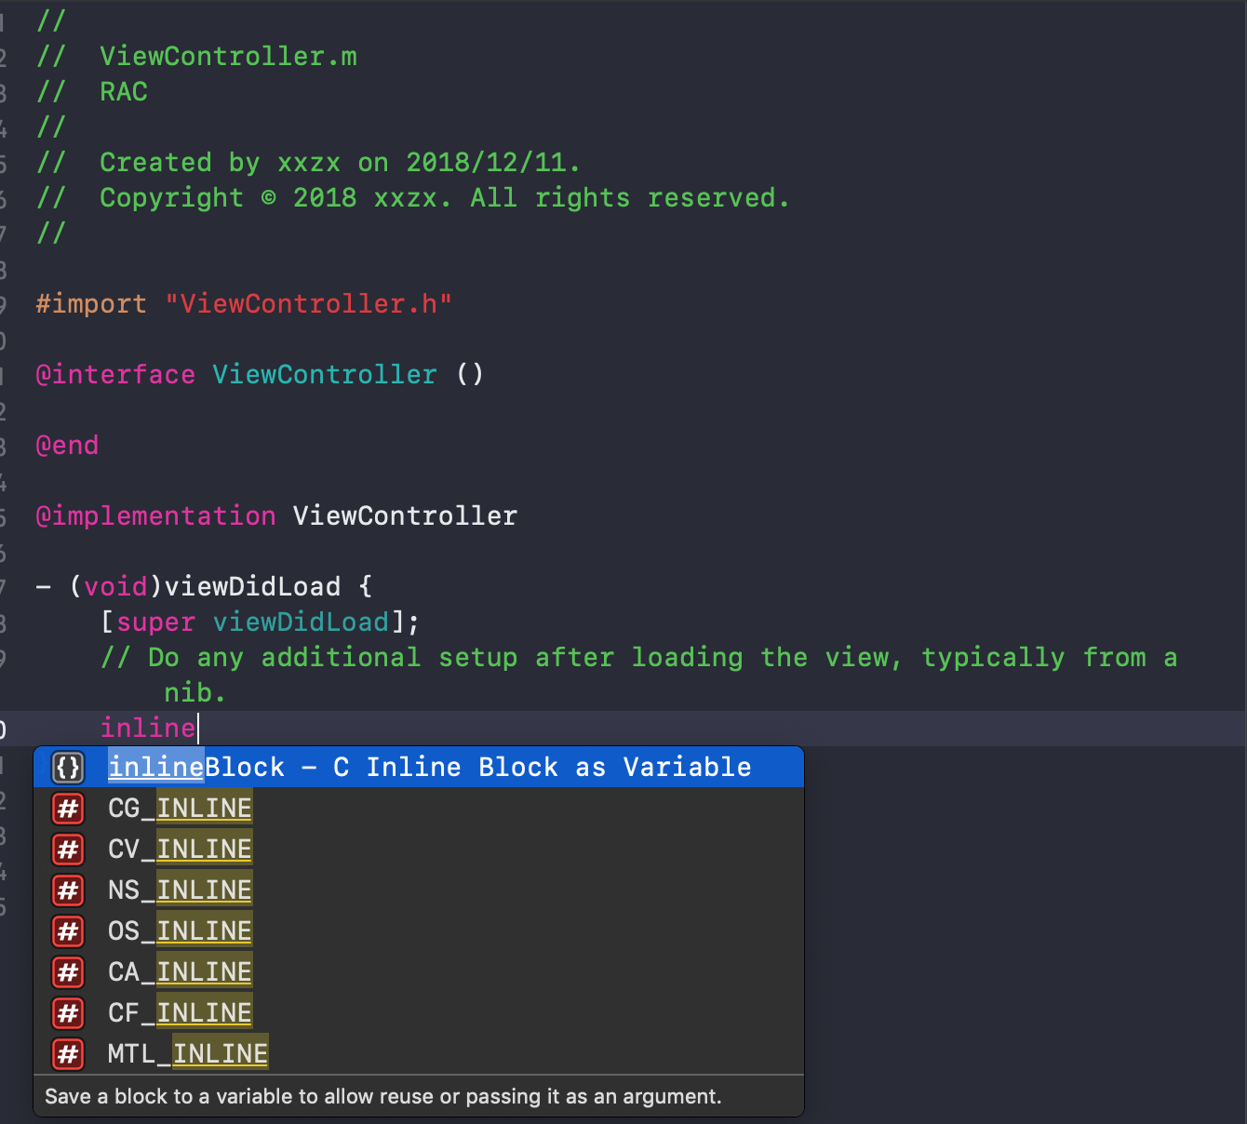
Task: Click the void return type keyword
Action: click(x=115, y=586)
